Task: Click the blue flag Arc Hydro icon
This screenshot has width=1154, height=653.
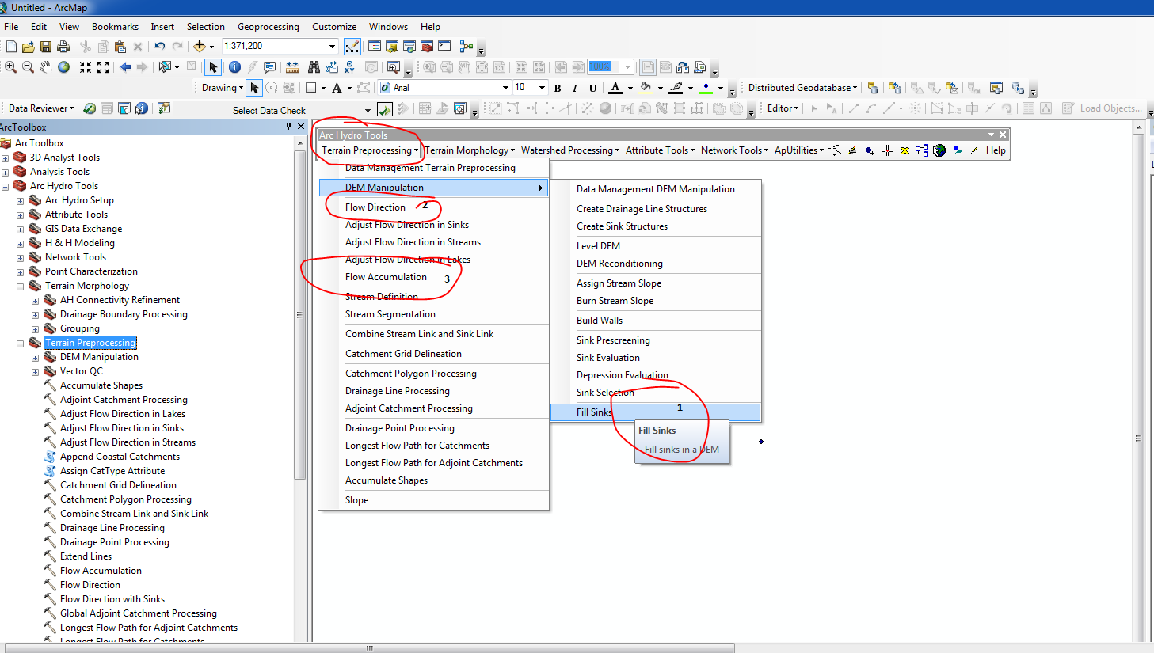Action: click(958, 150)
